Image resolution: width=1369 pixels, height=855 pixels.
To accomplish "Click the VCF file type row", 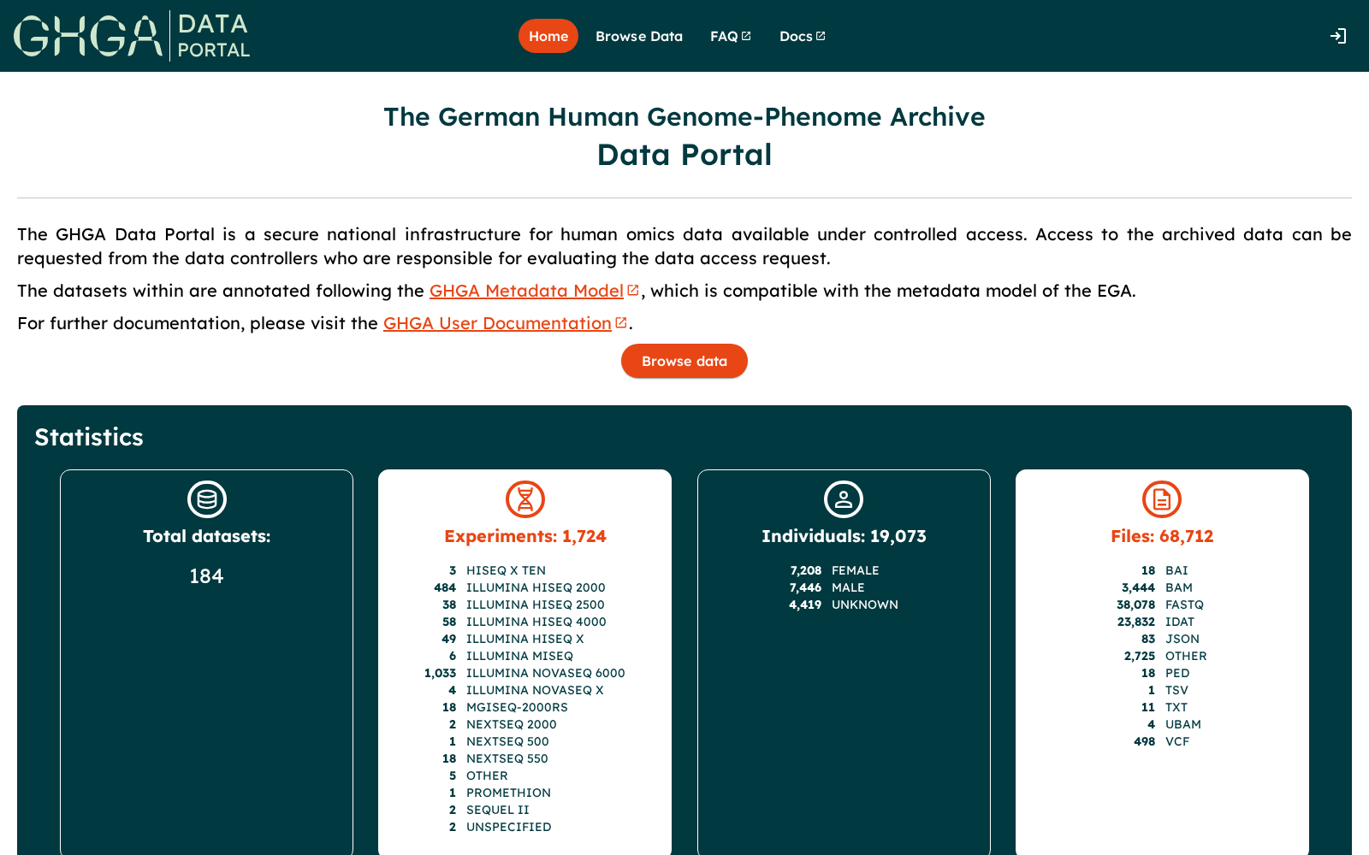I will coord(1162,741).
